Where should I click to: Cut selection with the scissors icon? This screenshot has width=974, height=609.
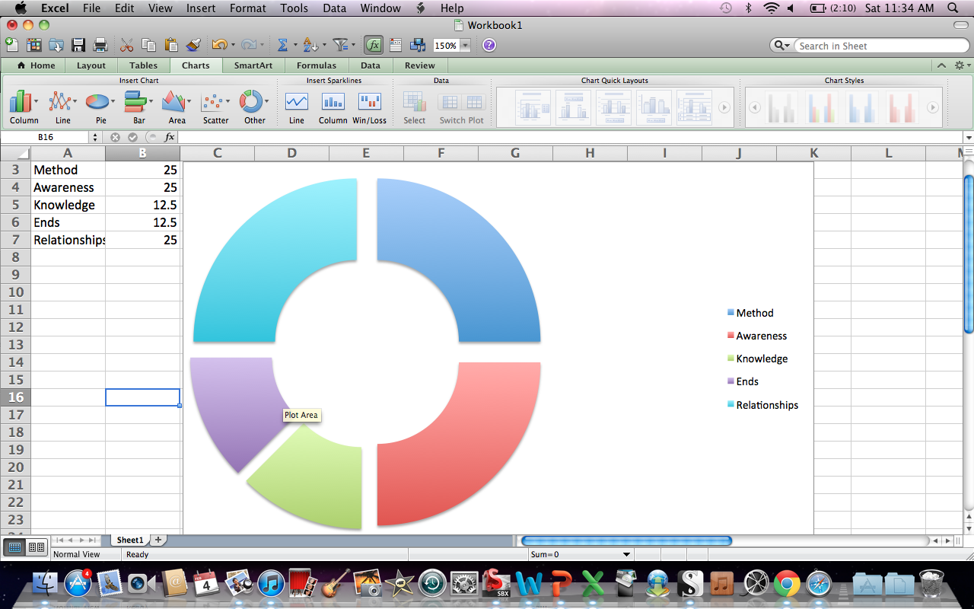[126, 45]
